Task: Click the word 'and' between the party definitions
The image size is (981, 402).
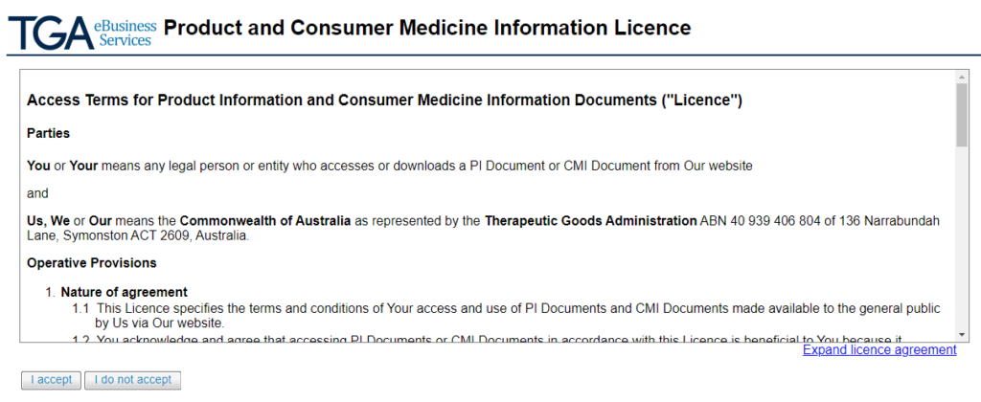Action: (x=37, y=193)
